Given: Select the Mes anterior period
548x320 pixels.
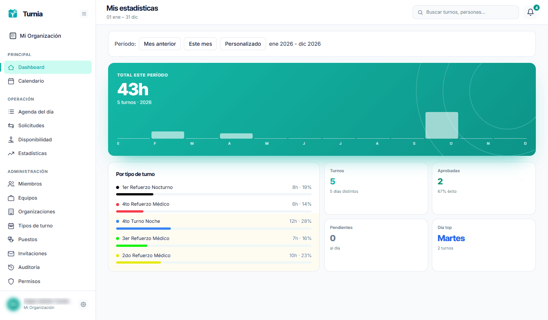Looking at the screenshot, I should 160,44.
